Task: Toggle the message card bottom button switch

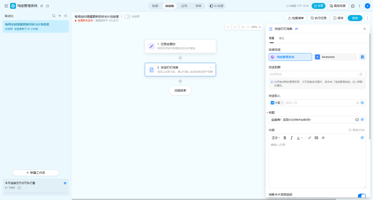Action: tap(361, 196)
